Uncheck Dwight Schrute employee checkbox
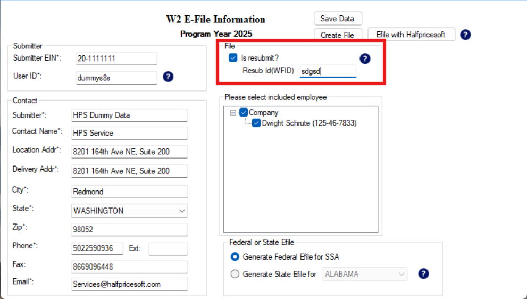This screenshot has width=527, height=299. [256, 123]
